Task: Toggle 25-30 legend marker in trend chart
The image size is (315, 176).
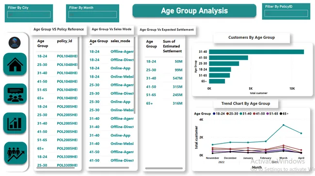Action: (228, 114)
